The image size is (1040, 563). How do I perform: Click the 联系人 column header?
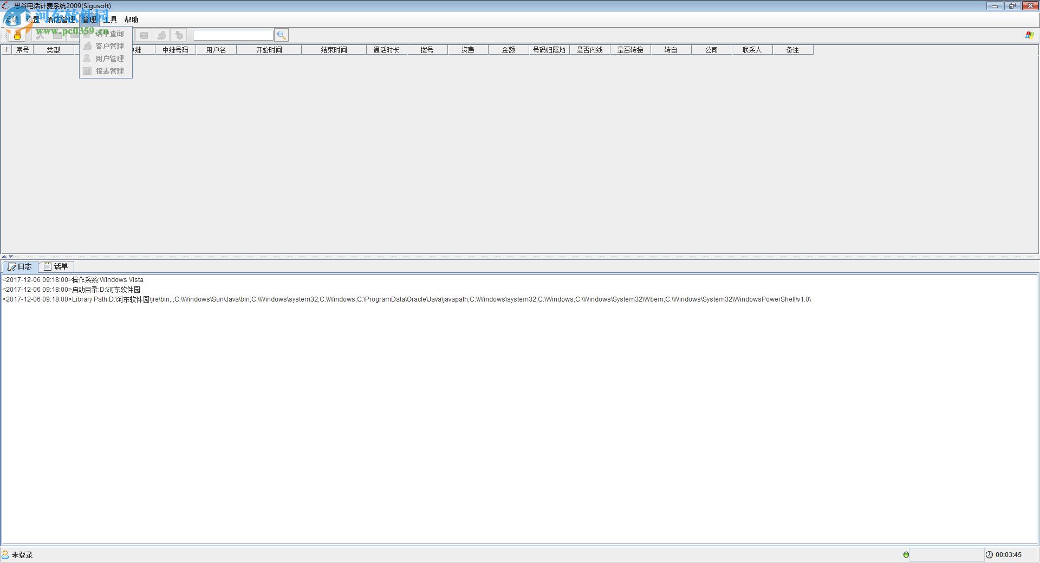[x=752, y=50]
